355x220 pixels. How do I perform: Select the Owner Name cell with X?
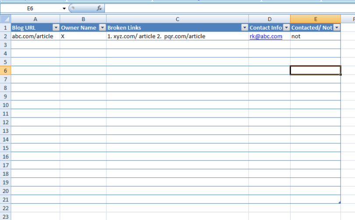coord(83,36)
